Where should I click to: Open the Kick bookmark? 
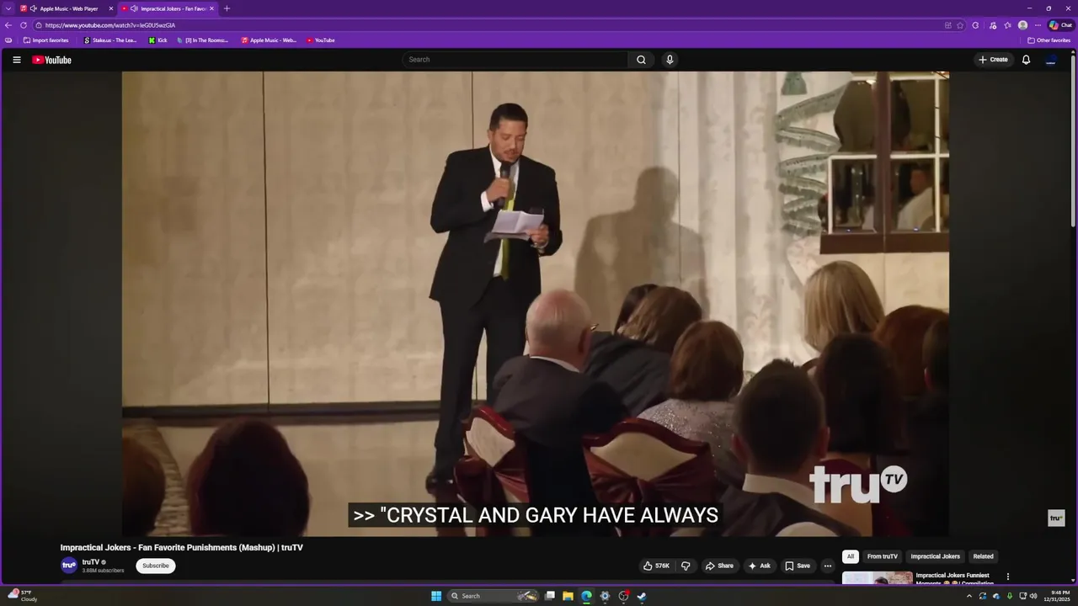158,40
